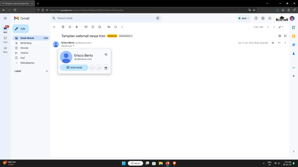The image size is (298, 167).
Task: Hide the side panel with the chevron
Action: (x=293, y=152)
